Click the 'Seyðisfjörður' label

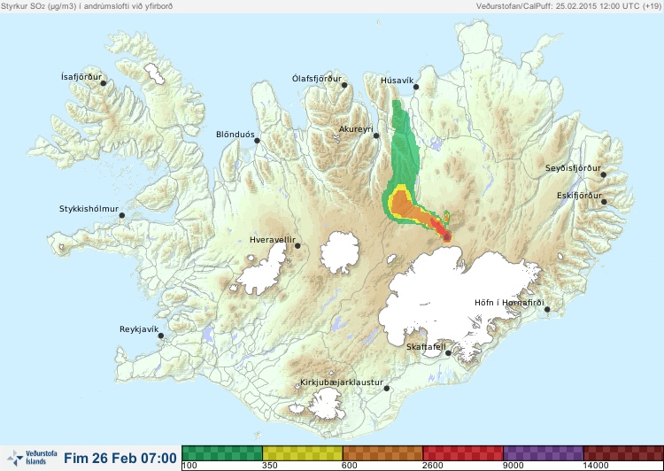(573, 168)
